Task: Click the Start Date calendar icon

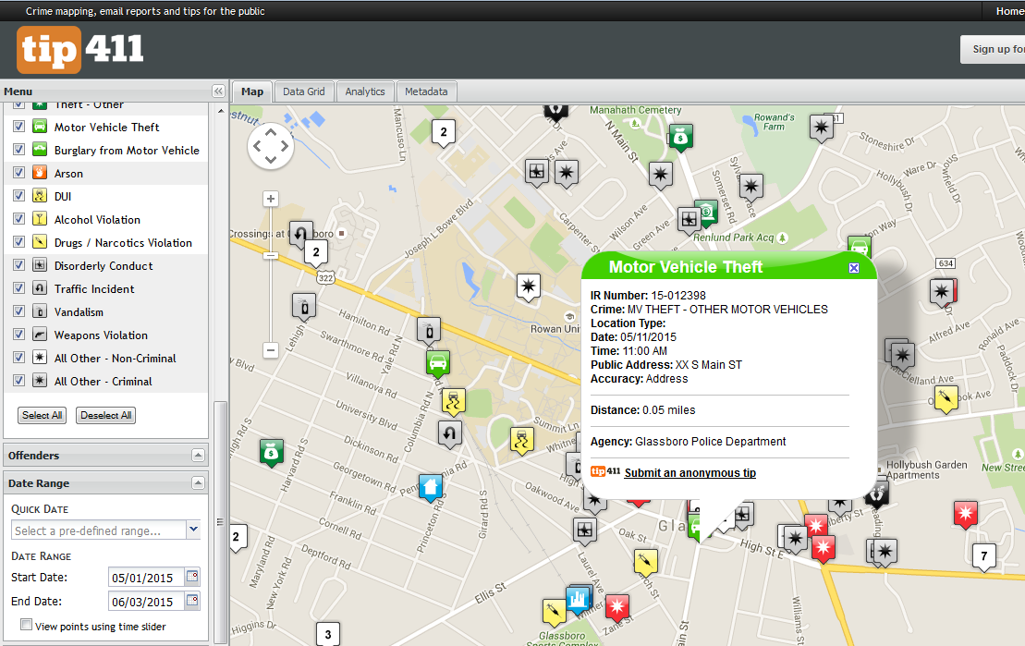Action: 192,577
